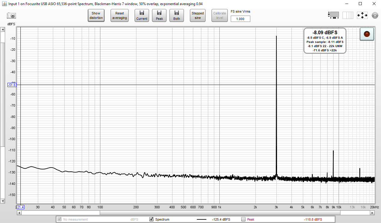This screenshot has height=223, width=381.
Task: Click the Peak sample -8.11 dBFS text
Action: pyautogui.click(x=325, y=42)
